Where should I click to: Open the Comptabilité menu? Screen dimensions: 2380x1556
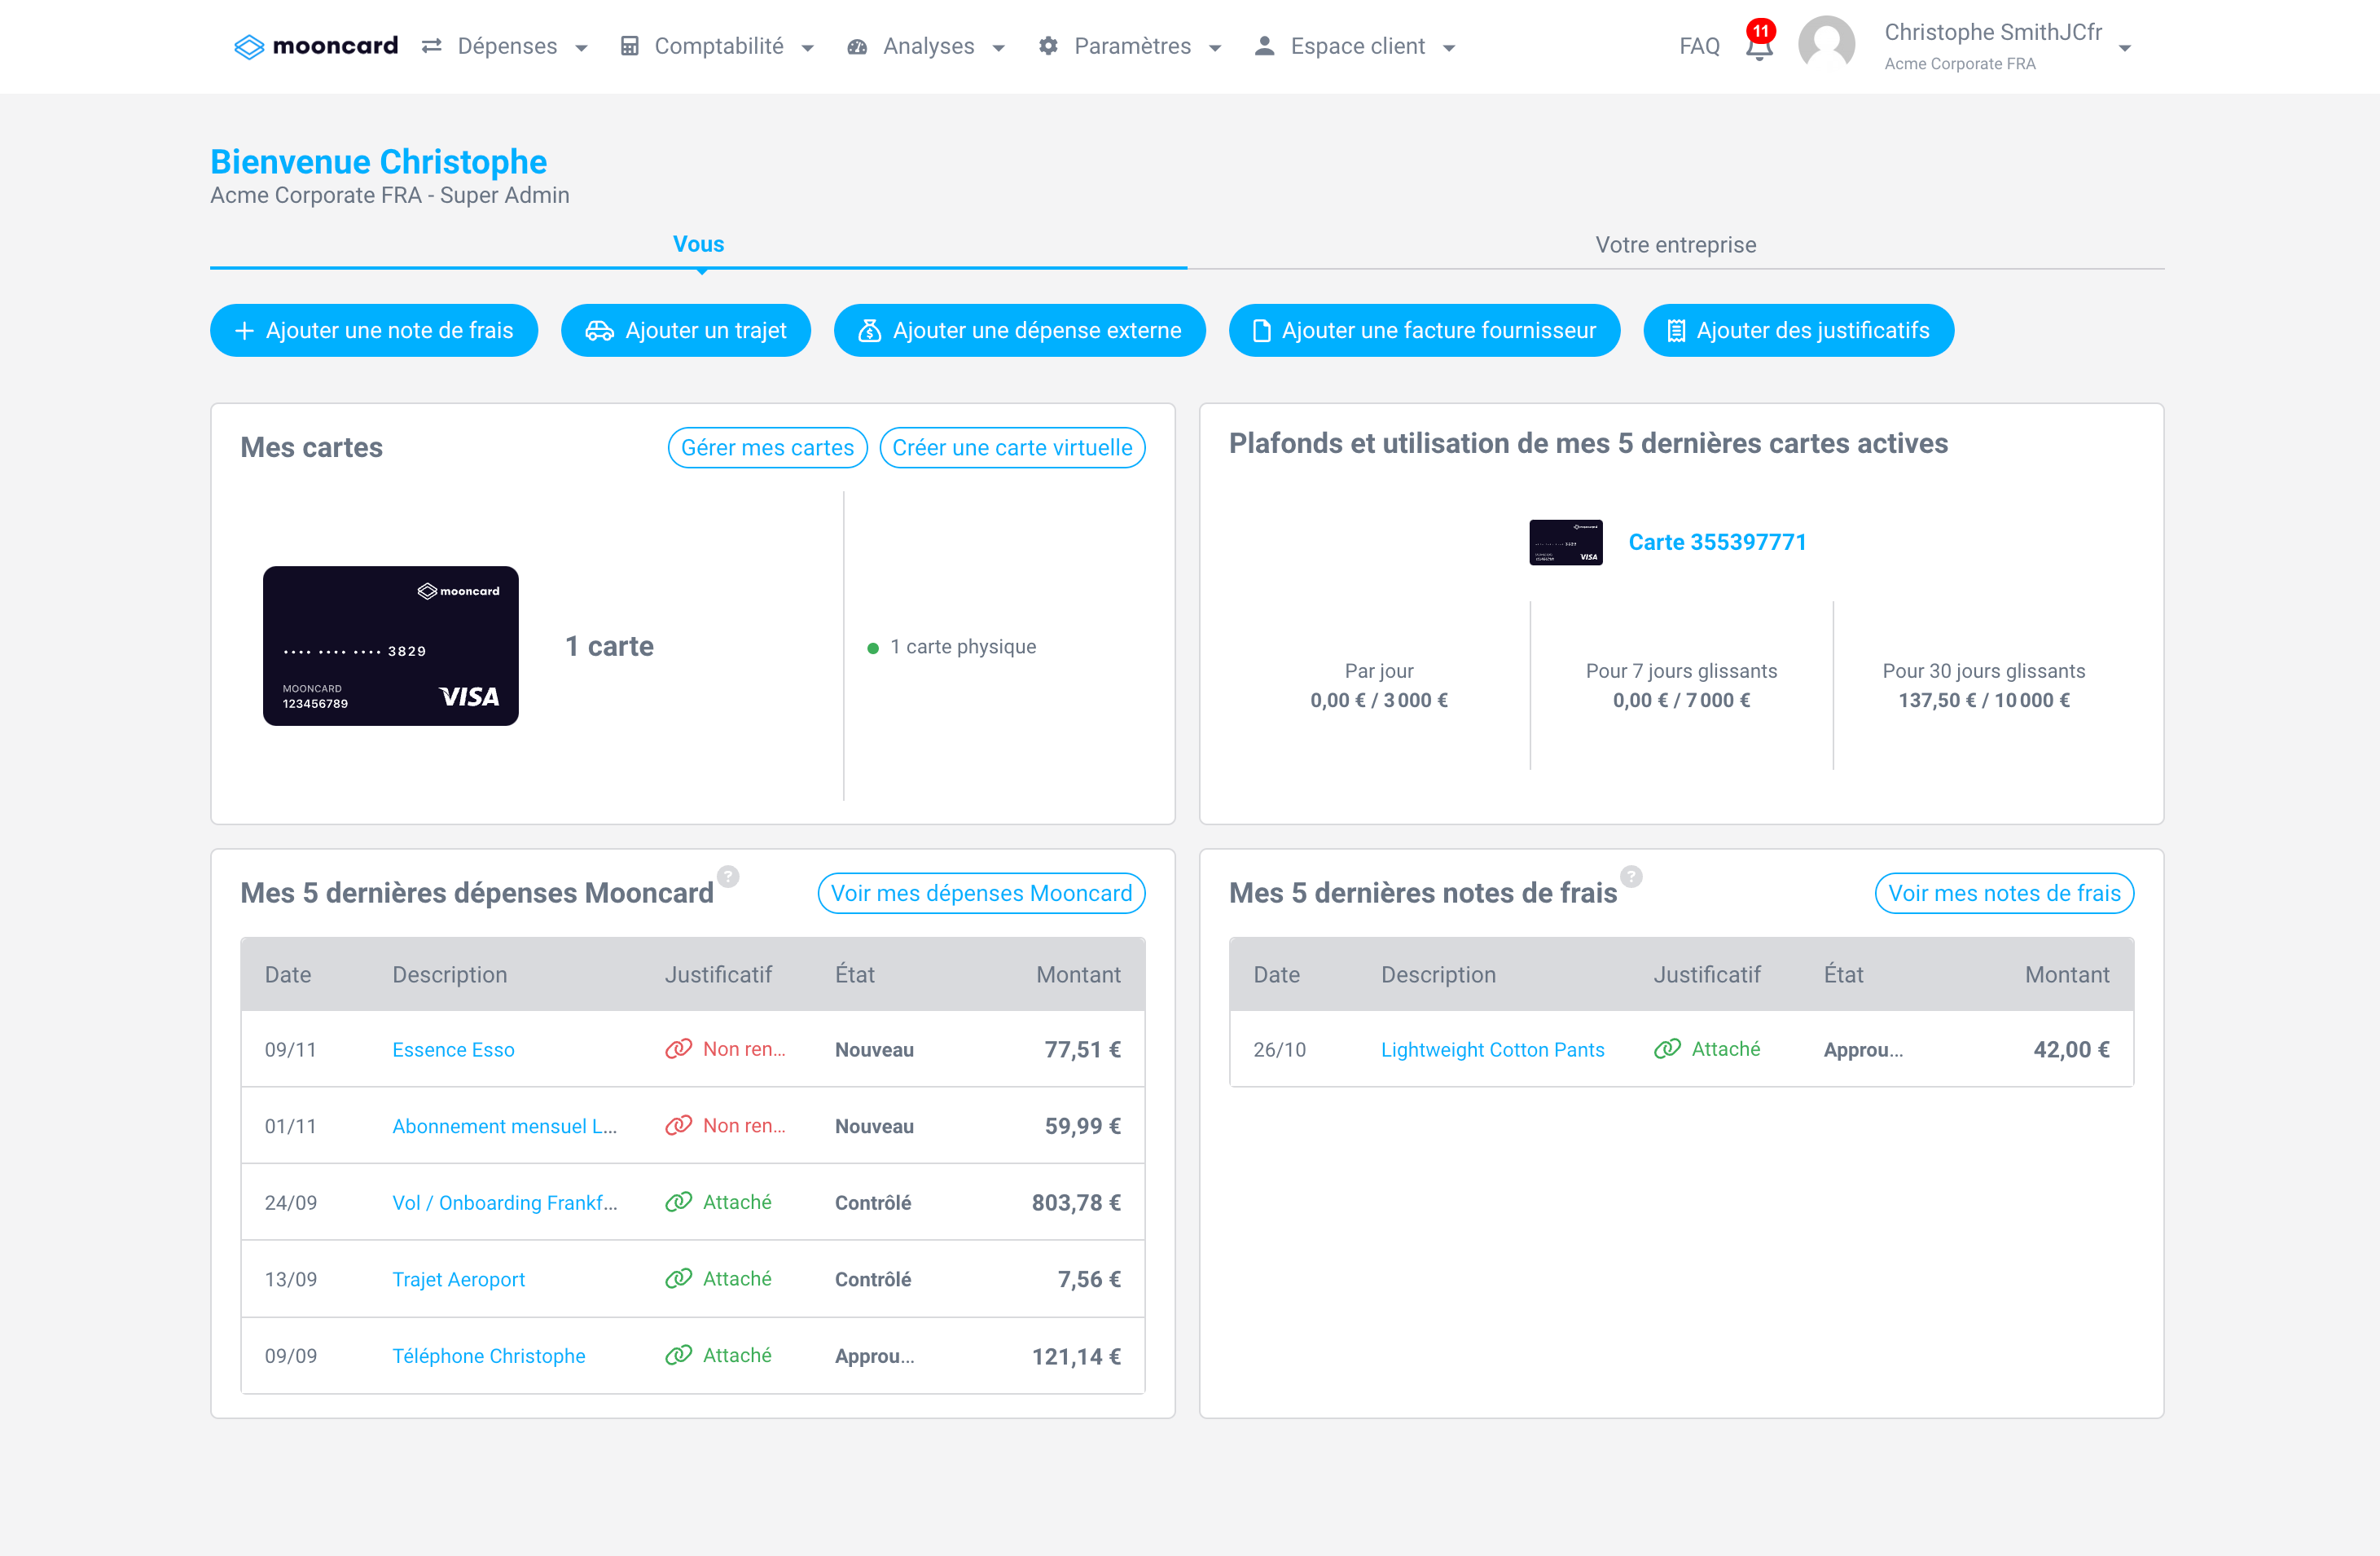(x=718, y=47)
